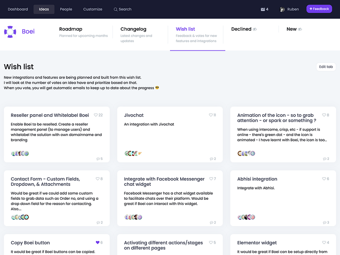Image resolution: width=340 pixels, height=255 pixels.
Task: Click voter avatars on Animation of the icon card
Action: 246,153
